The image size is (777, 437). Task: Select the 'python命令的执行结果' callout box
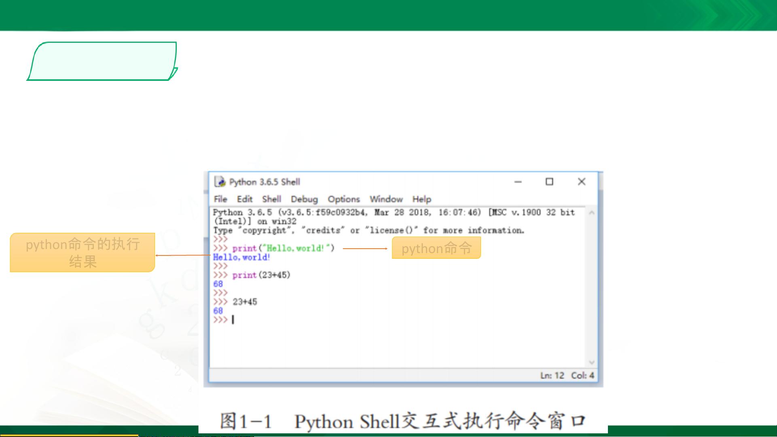[x=83, y=252]
